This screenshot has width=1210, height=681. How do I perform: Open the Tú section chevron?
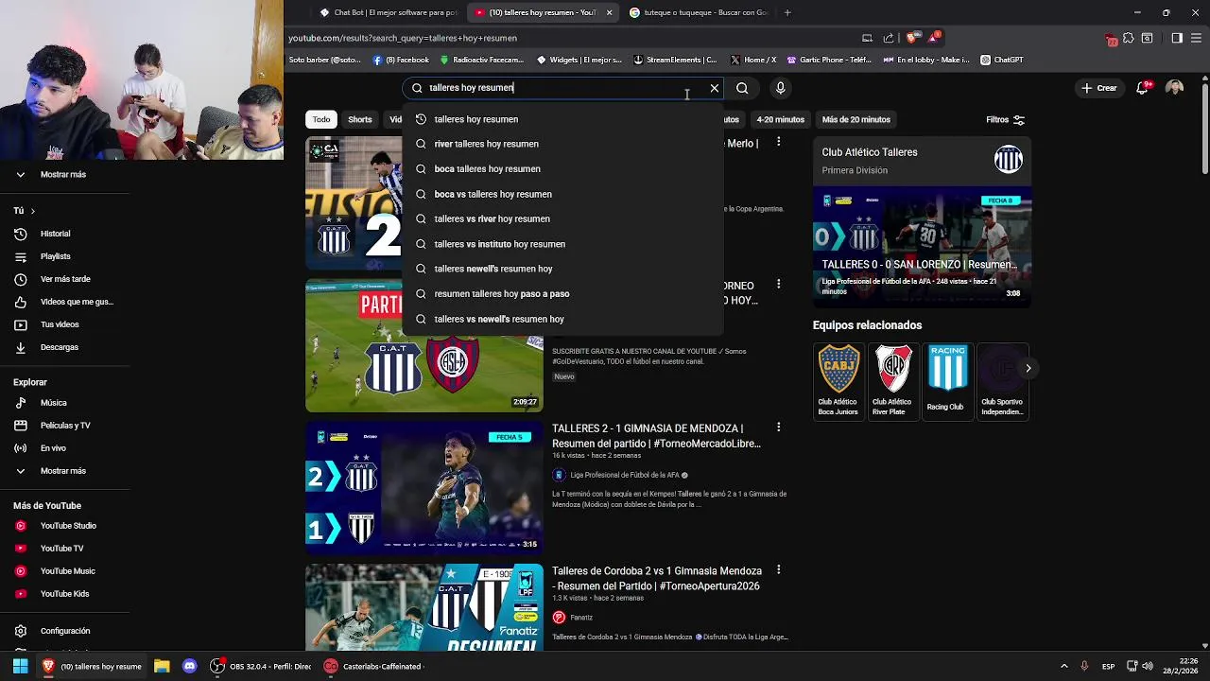[32, 211]
